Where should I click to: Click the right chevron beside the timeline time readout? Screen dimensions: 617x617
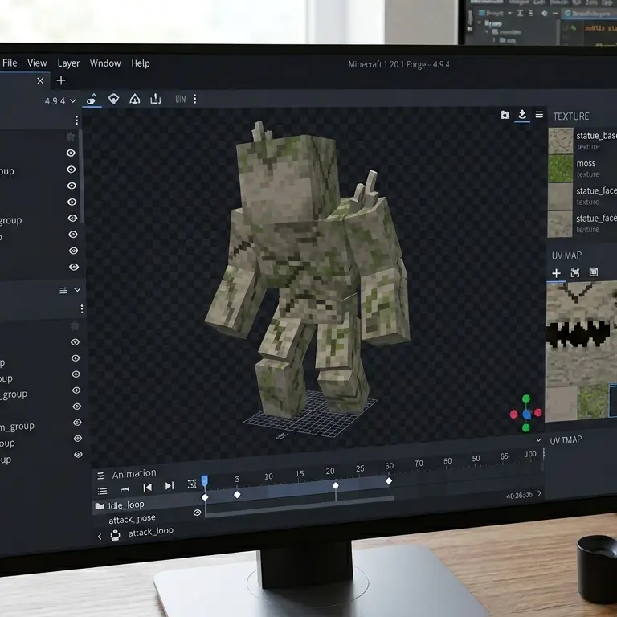[539, 493]
